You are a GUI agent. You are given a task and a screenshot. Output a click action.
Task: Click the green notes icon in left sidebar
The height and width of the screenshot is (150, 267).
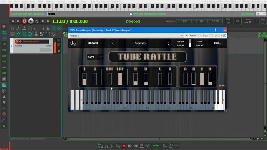(4, 32)
